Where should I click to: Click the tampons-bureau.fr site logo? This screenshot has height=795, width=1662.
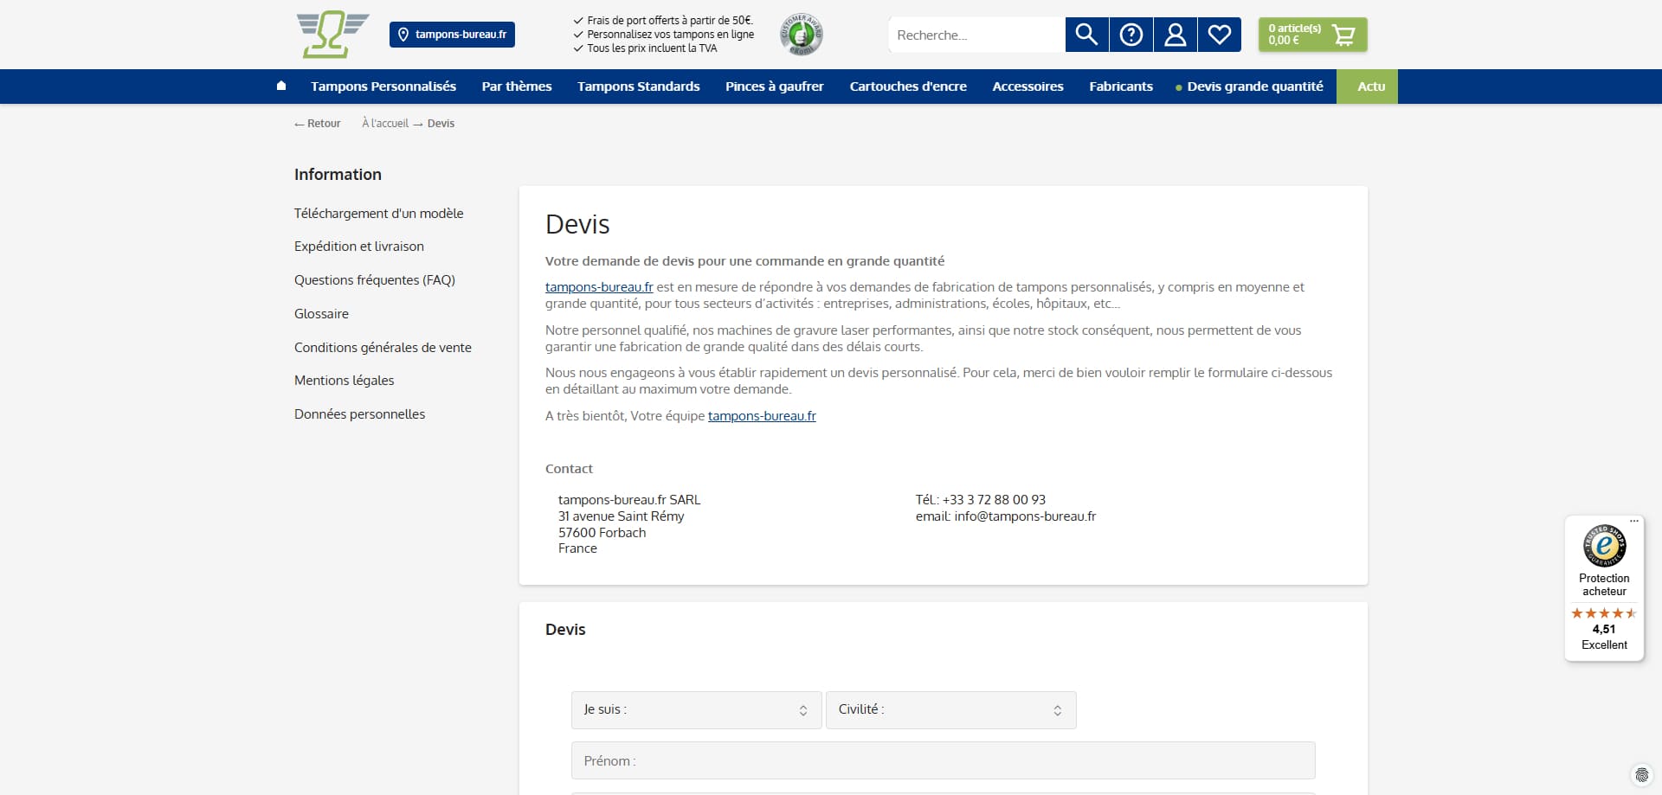[x=332, y=35]
